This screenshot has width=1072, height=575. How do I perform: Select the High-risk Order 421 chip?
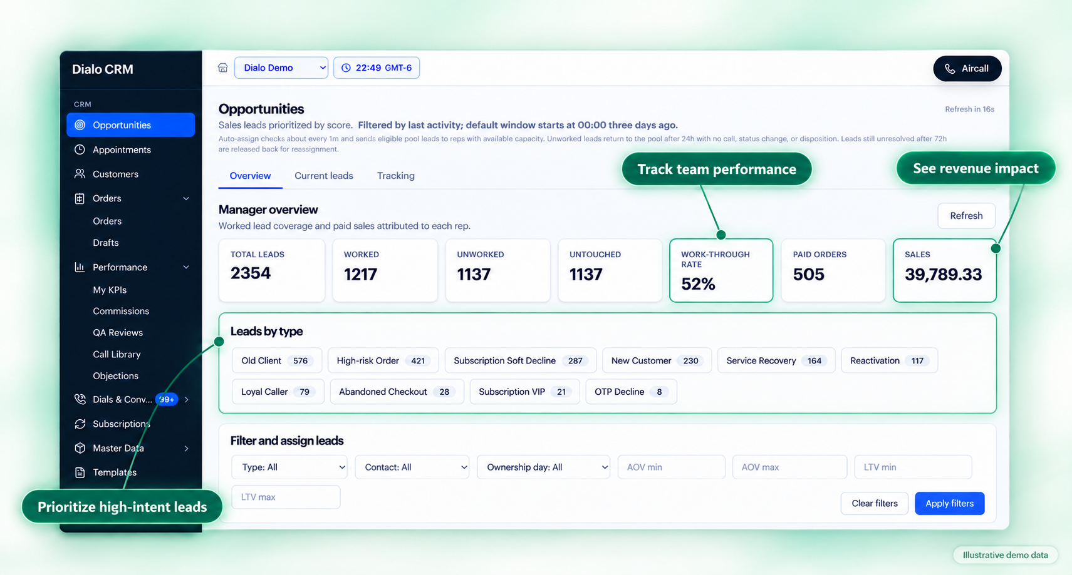point(383,361)
